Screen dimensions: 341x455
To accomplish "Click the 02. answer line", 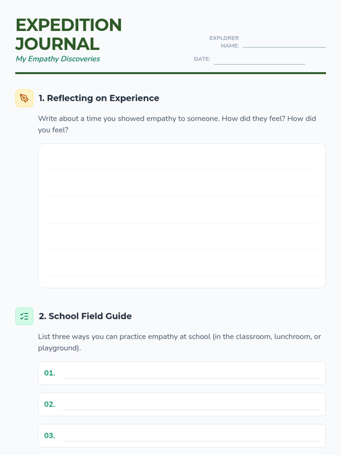I will (x=191, y=404).
